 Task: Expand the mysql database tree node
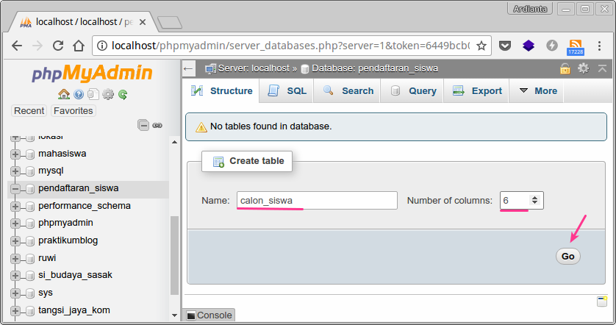coord(15,171)
